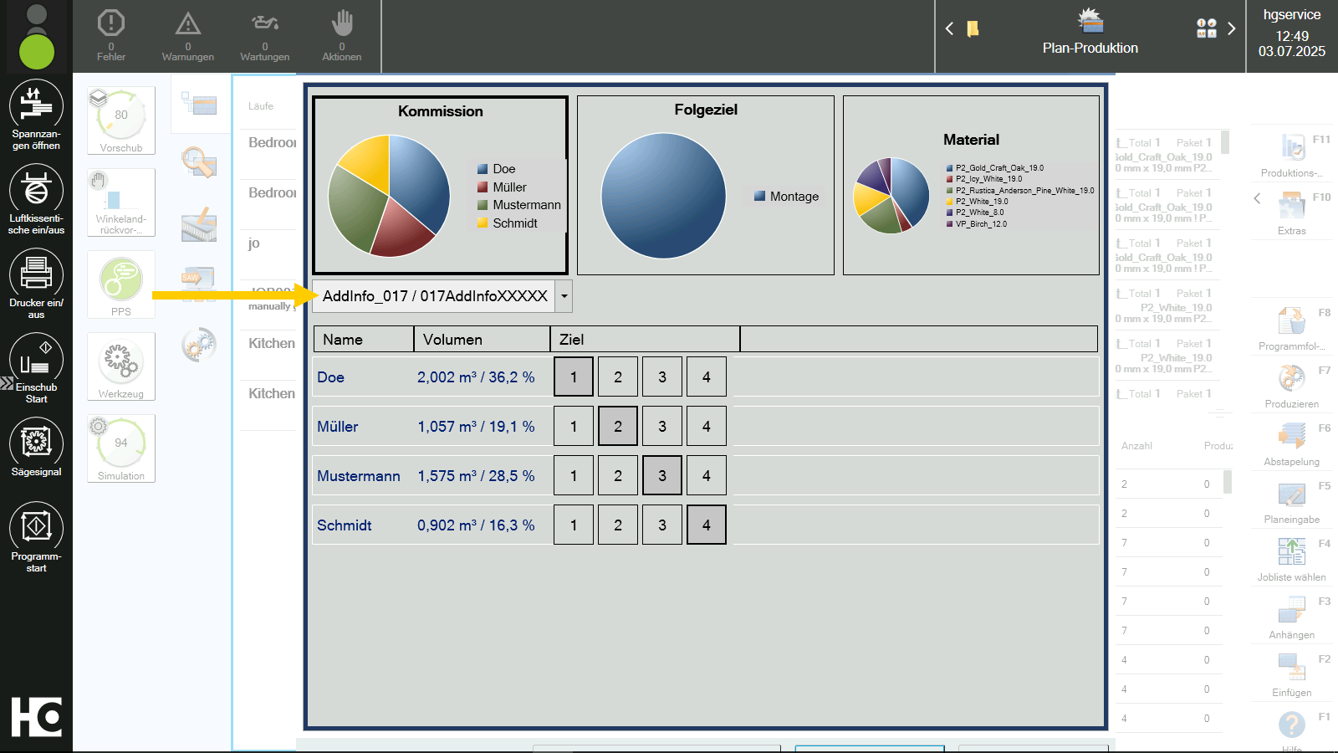Viewport: 1338px width, 753px height.
Task: Click the Sägesignal icon
Action: coord(36,443)
